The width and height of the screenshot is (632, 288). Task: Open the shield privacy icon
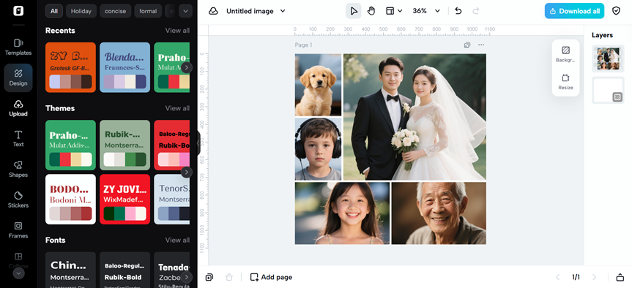click(616, 11)
